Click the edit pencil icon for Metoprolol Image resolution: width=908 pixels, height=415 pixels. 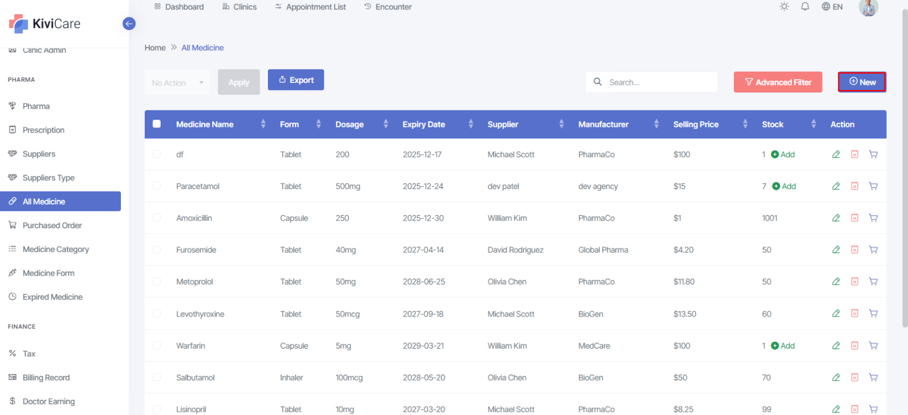(x=836, y=282)
